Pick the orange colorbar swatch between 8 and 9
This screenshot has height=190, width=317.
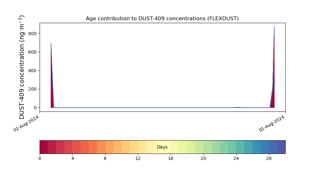[109, 147]
